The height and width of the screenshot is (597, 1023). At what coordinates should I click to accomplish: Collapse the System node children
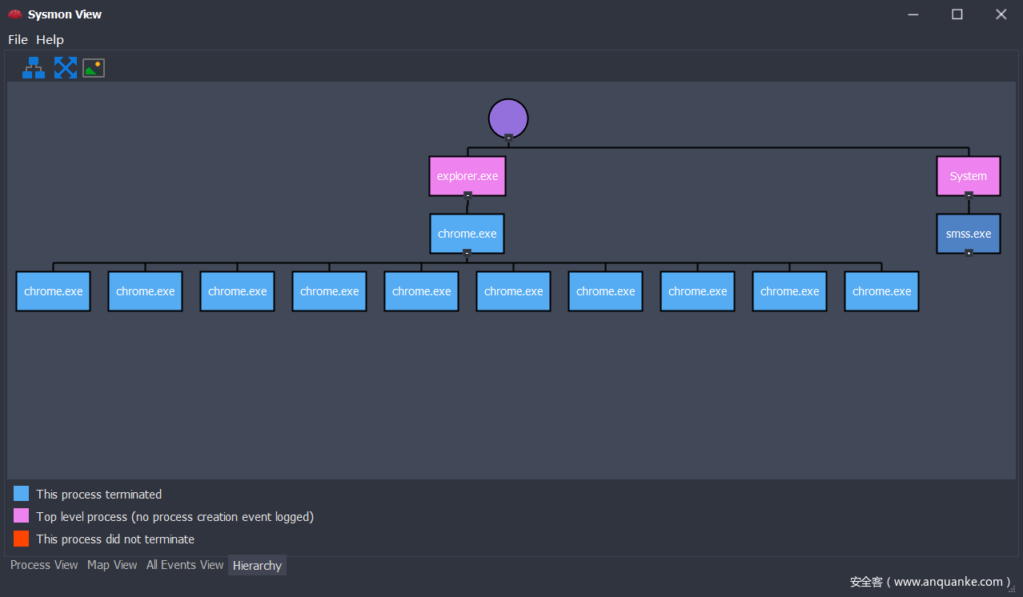(x=969, y=194)
